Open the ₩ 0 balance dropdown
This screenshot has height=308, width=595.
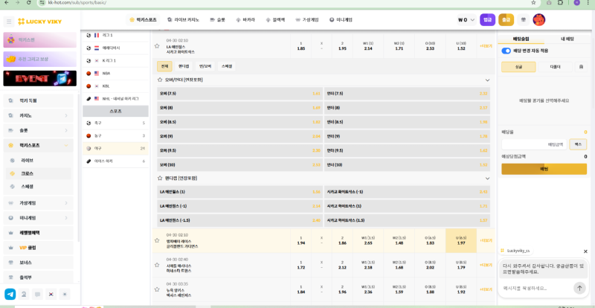(466, 20)
